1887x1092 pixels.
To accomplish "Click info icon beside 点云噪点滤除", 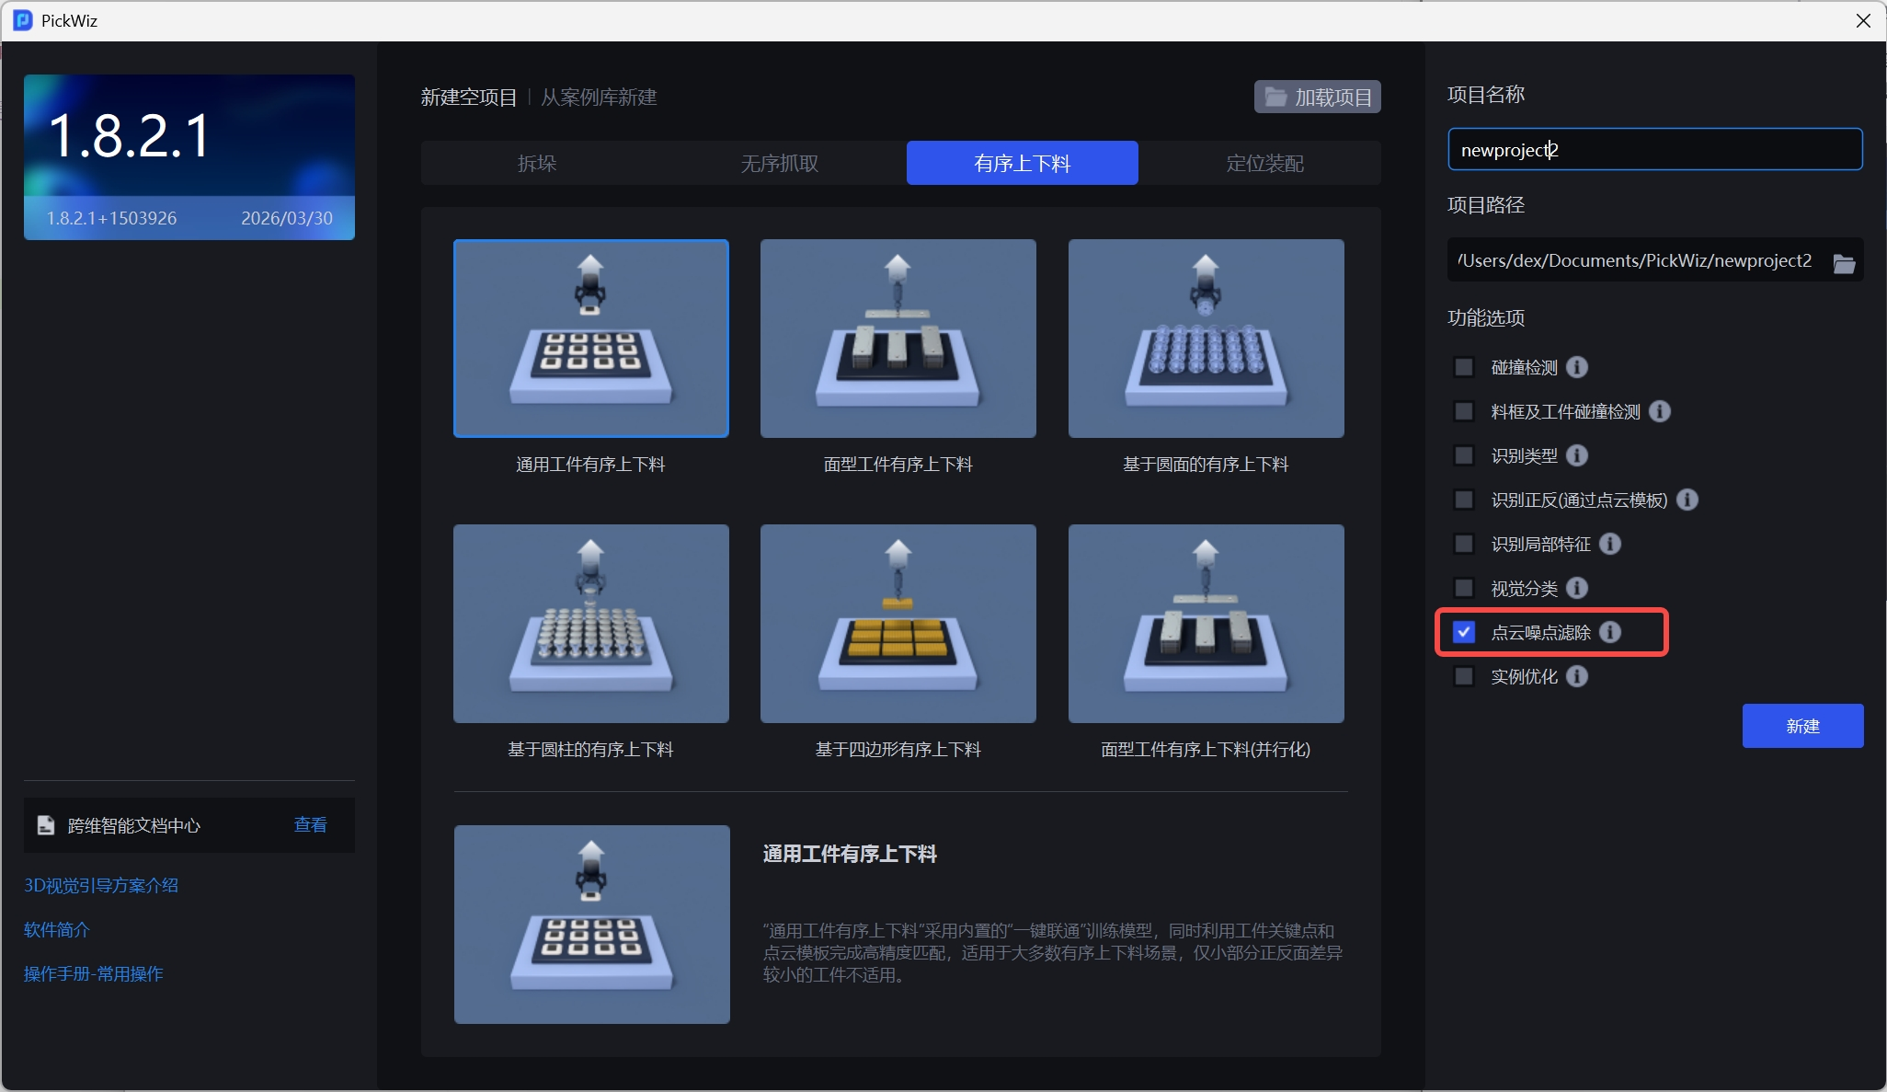I will point(1609,632).
